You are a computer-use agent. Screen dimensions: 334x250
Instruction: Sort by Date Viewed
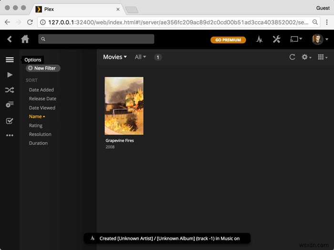[x=42, y=108]
